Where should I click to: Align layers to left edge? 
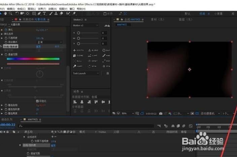click(75, 102)
